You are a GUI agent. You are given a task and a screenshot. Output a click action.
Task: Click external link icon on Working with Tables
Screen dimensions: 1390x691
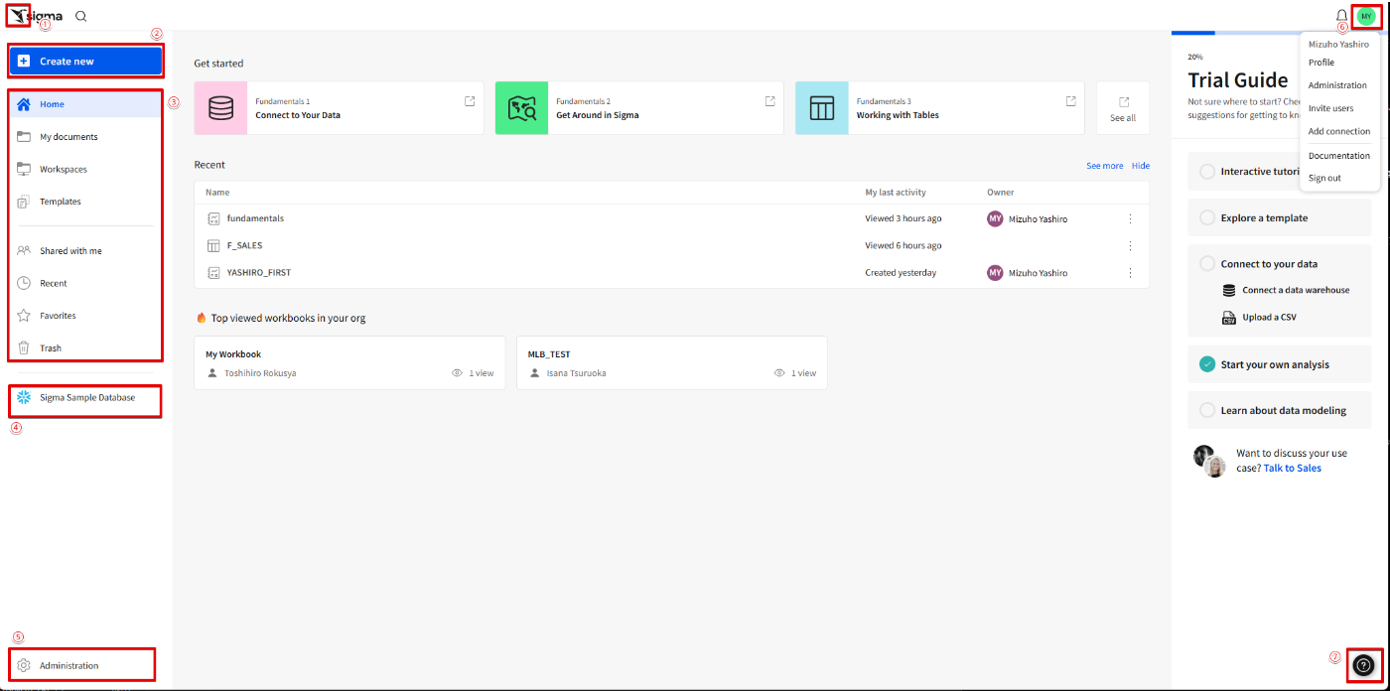pos(1070,101)
